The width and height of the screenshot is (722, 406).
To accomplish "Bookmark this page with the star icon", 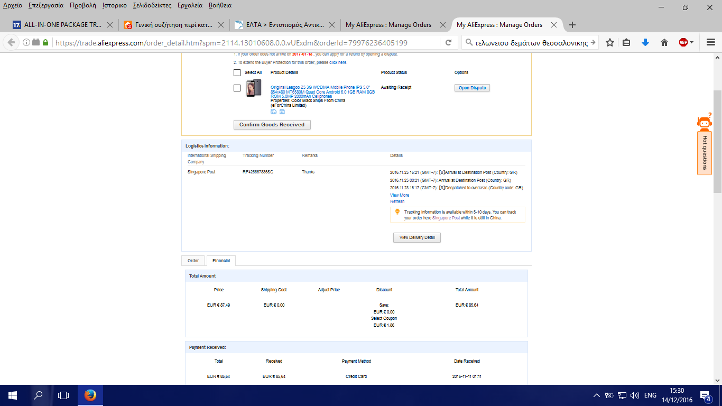I will tap(609, 43).
